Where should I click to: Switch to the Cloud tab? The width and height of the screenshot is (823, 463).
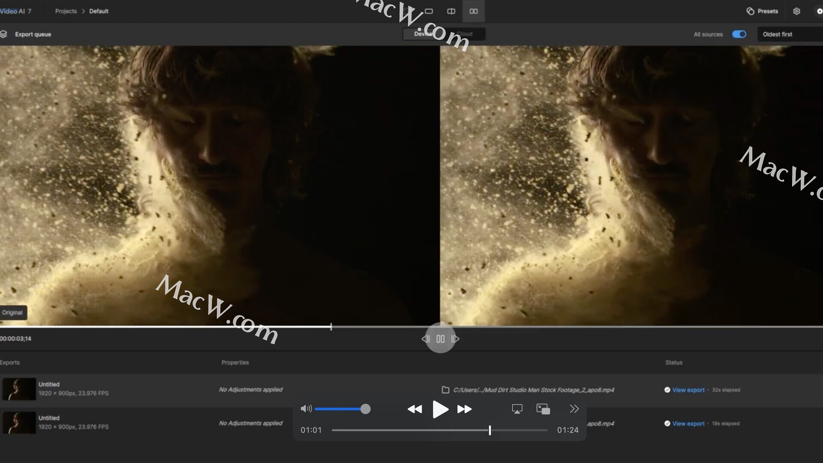pyautogui.click(x=464, y=34)
